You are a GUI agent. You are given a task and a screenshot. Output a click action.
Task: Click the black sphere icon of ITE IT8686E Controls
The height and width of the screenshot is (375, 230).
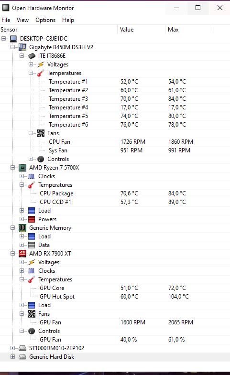coord(41,159)
